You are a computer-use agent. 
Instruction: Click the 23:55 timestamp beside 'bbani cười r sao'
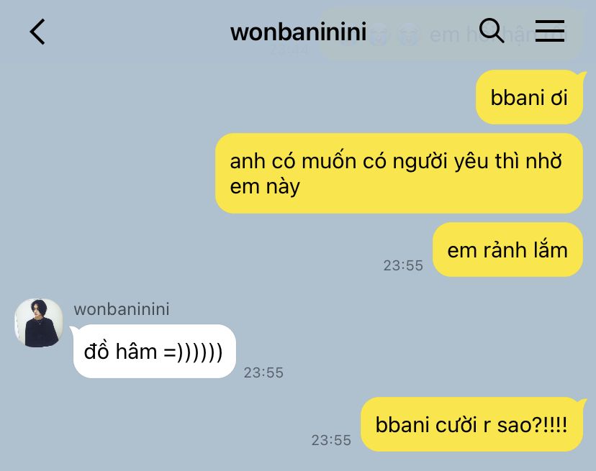click(331, 440)
